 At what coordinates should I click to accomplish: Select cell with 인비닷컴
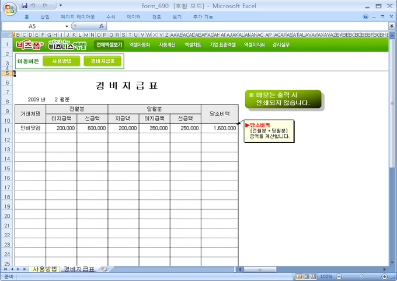pos(30,128)
